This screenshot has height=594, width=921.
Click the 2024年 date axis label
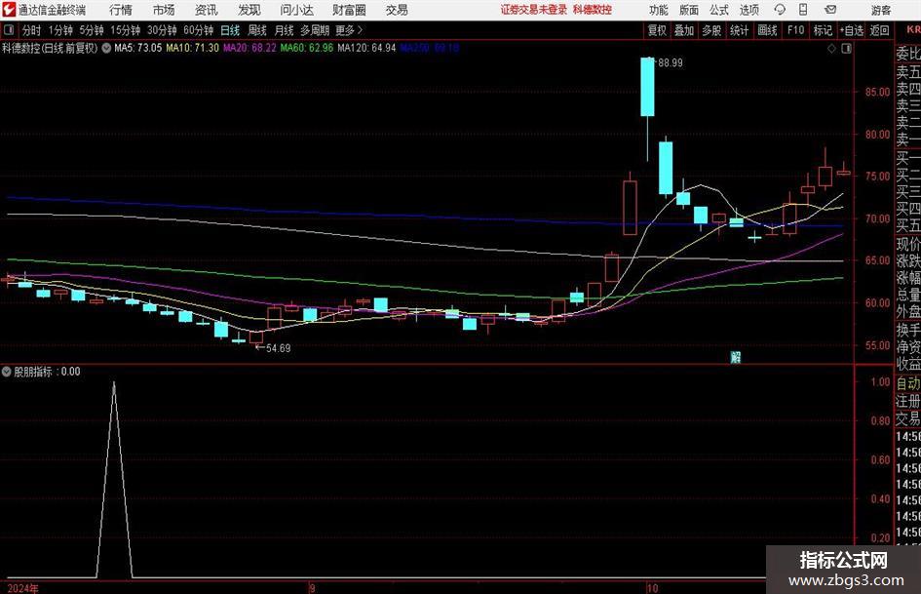(23, 588)
